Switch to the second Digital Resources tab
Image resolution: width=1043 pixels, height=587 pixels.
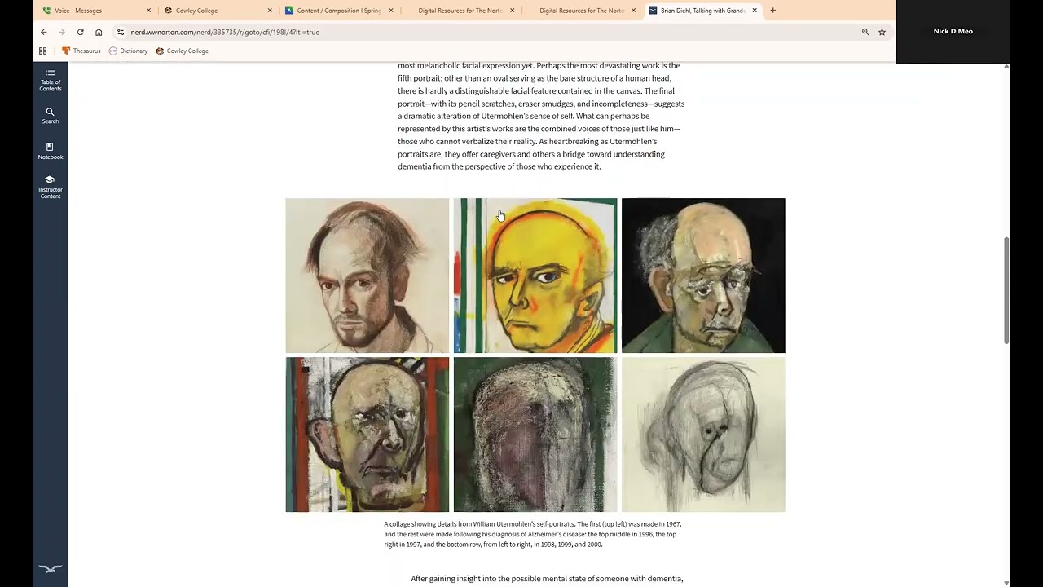pyautogui.click(x=582, y=11)
